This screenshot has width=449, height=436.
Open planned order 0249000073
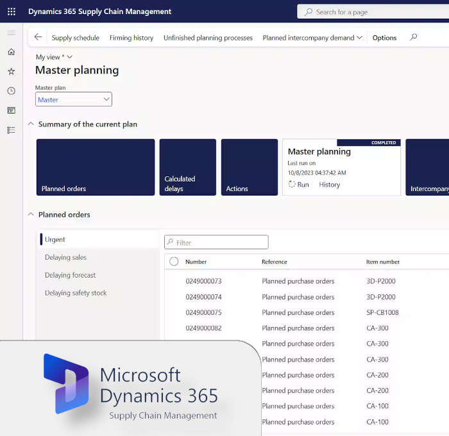point(203,281)
